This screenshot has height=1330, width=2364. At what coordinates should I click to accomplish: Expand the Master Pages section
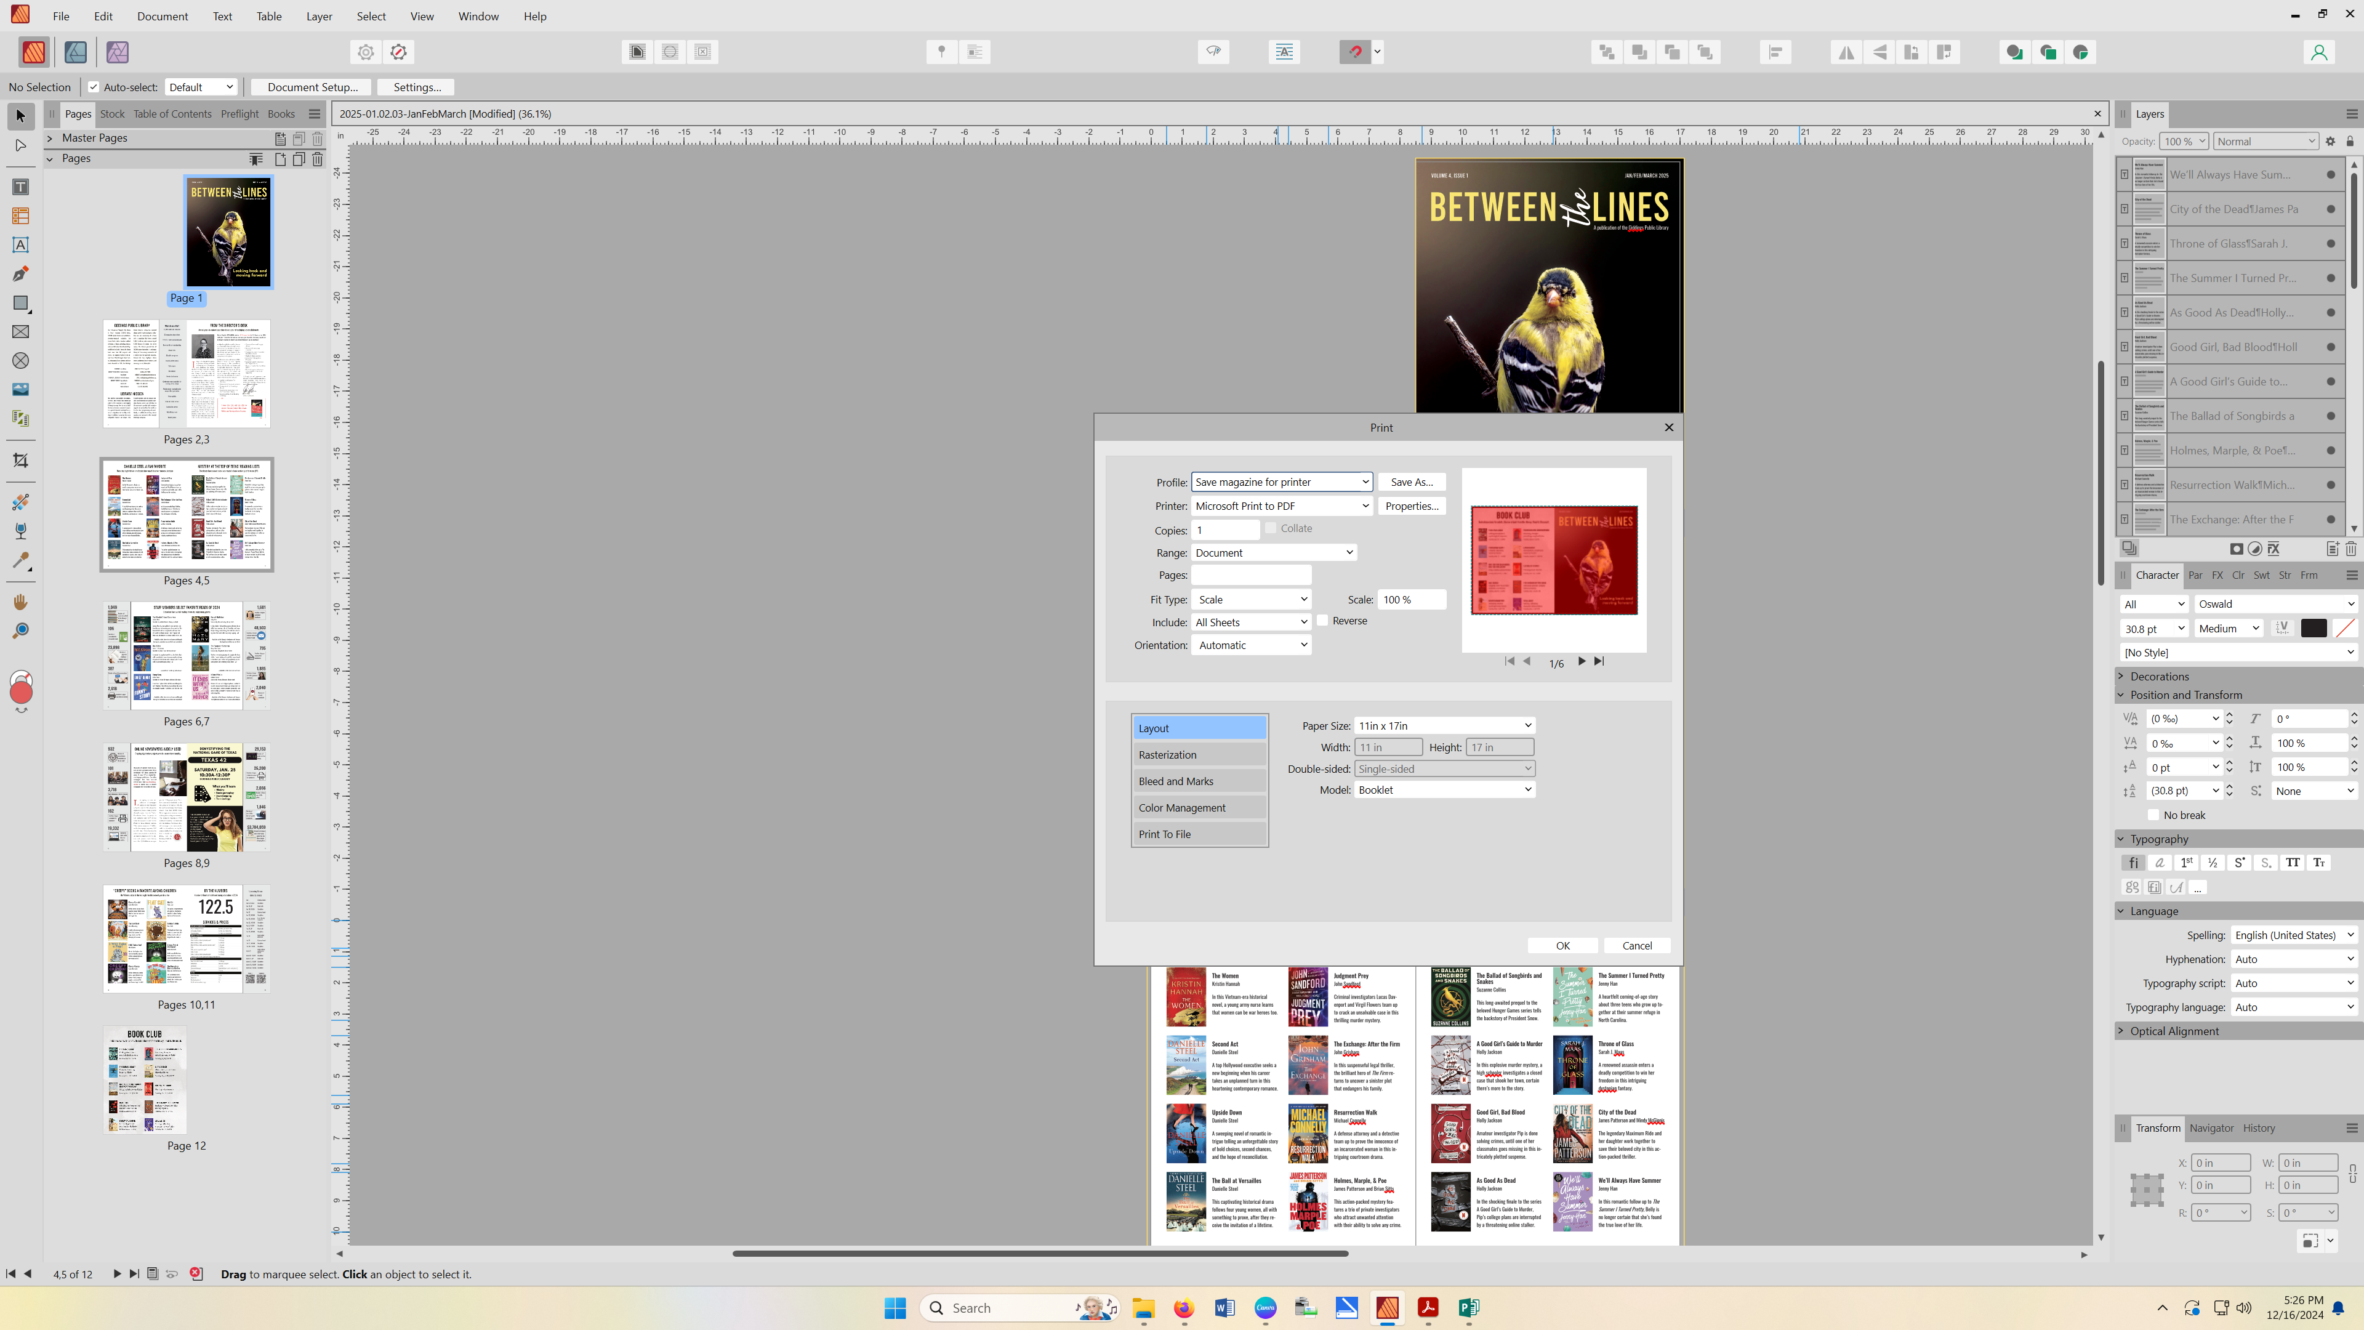50,138
